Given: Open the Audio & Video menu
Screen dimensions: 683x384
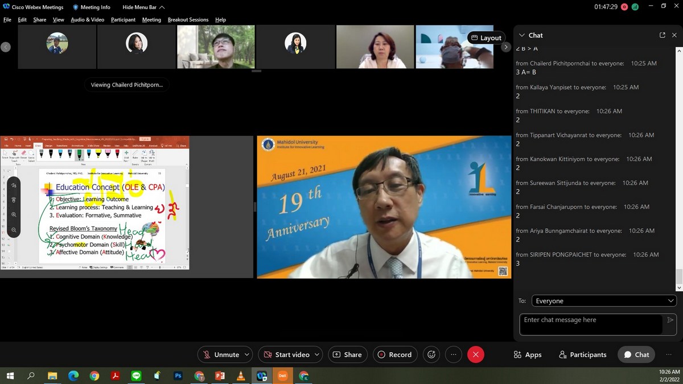Looking at the screenshot, I should [x=87, y=19].
